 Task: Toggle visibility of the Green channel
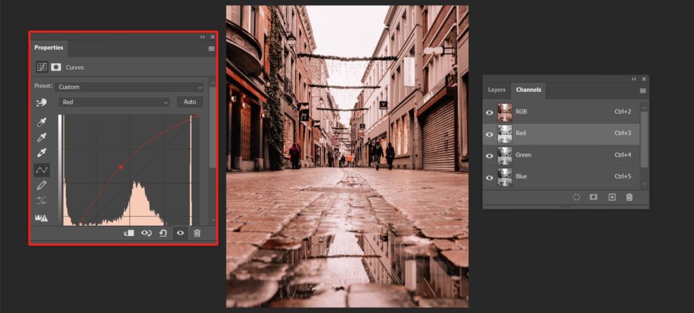pyautogui.click(x=489, y=155)
